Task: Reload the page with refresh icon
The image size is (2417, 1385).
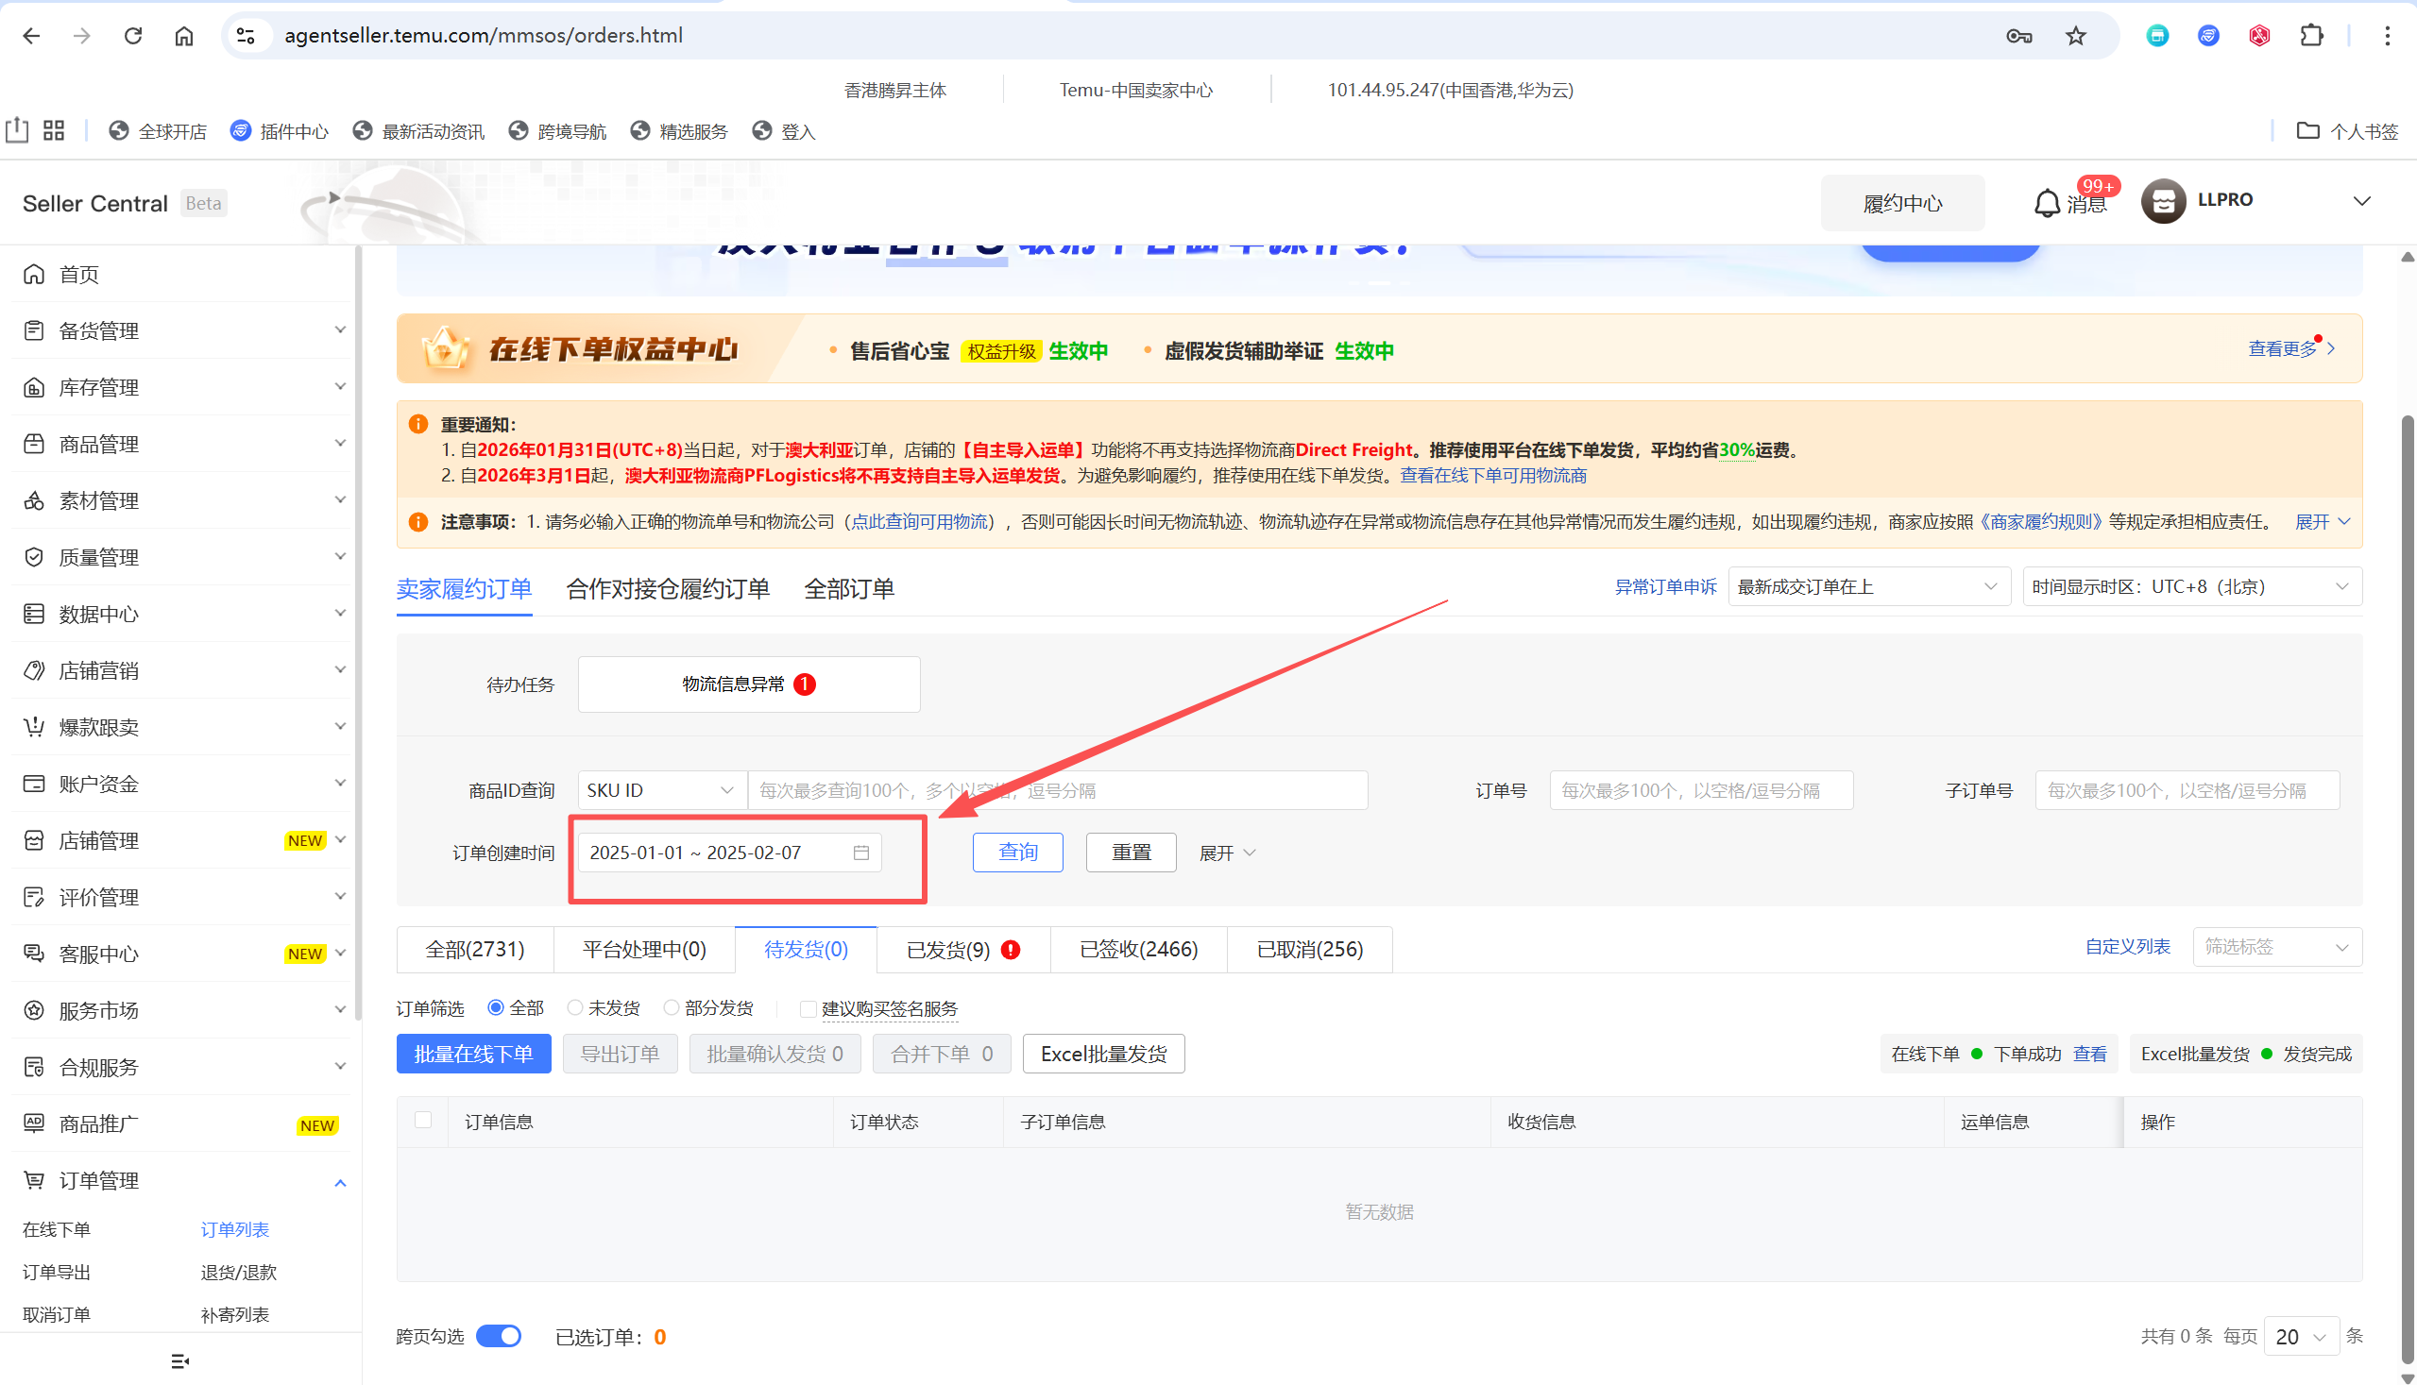Action: pyautogui.click(x=133, y=36)
